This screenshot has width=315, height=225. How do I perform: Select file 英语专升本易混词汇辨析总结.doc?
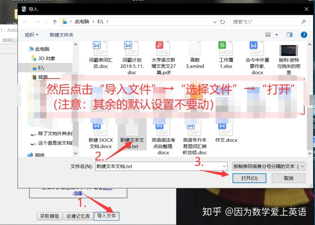click(x=195, y=139)
